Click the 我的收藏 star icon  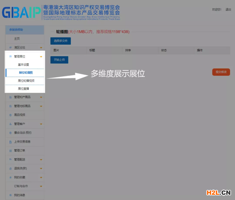click(10, 177)
